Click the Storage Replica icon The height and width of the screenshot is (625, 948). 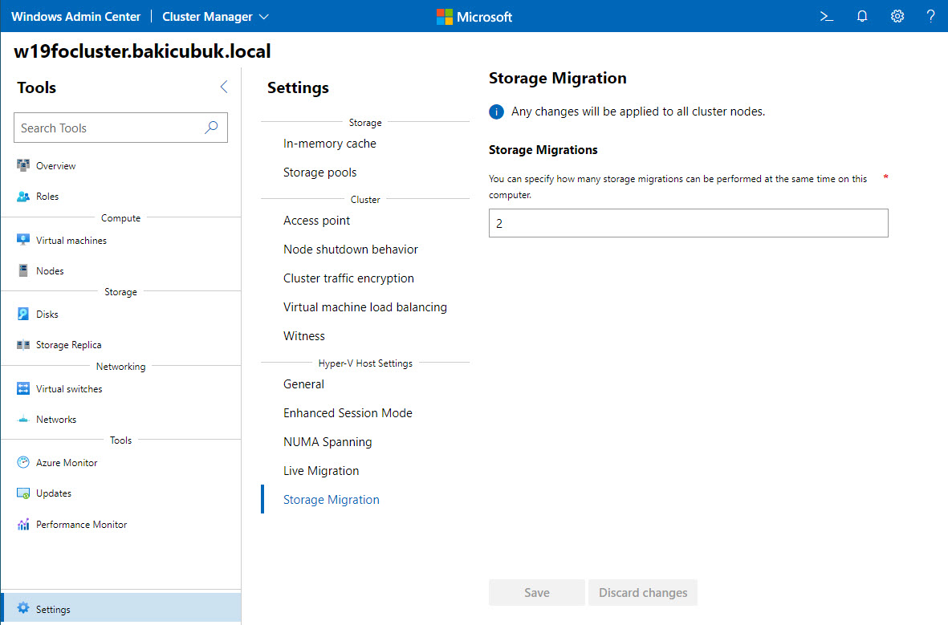[23, 344]
